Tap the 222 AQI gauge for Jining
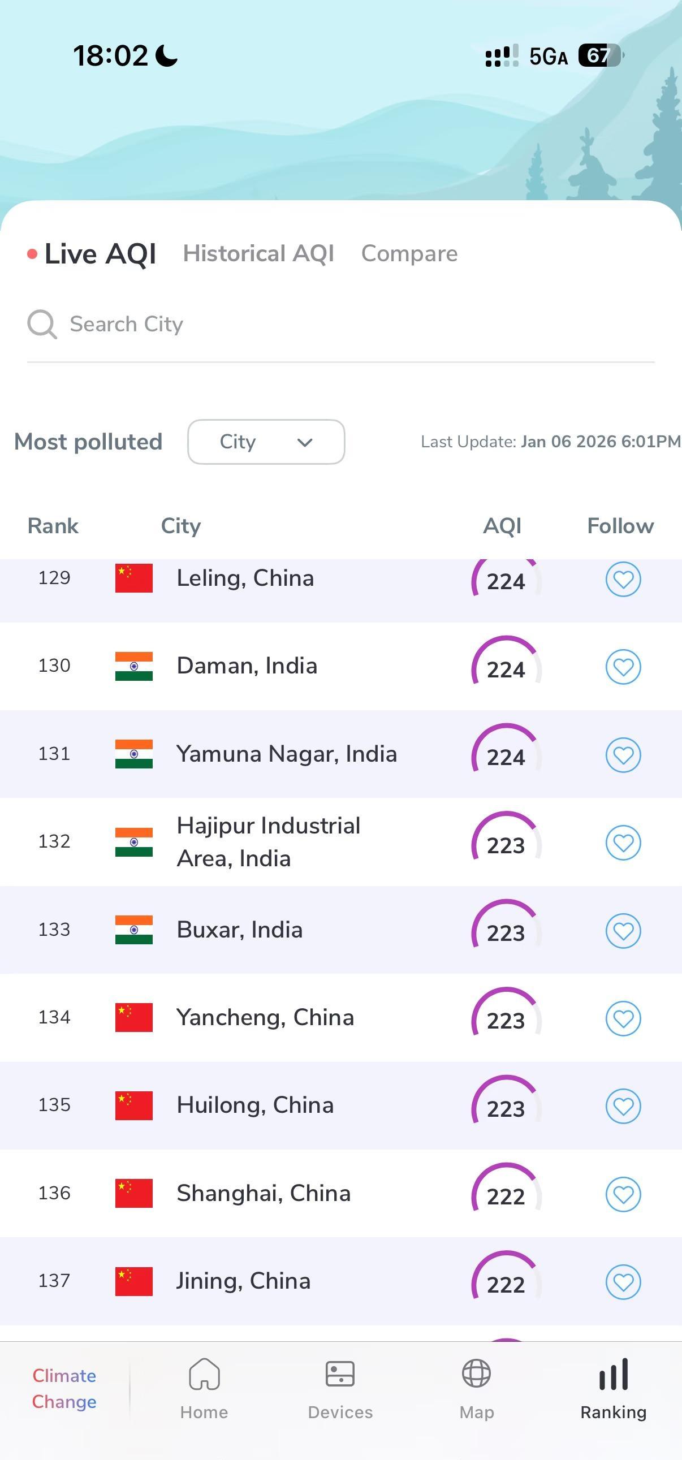Viewport: 682px width, 1460px height. click(506, 1281)
